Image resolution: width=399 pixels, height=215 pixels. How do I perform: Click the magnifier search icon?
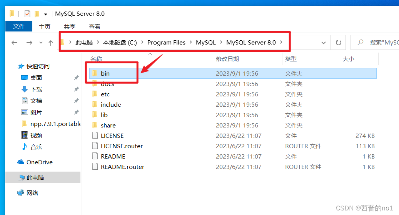click(360, 42)
